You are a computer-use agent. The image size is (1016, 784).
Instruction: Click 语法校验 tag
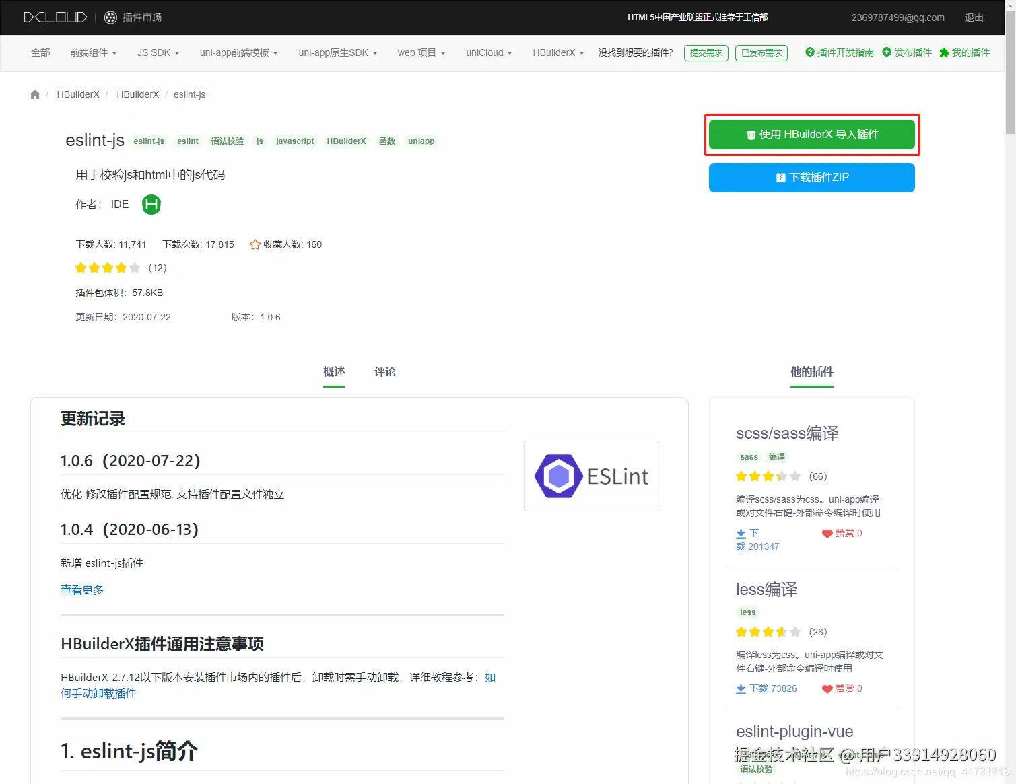[228, 141]
